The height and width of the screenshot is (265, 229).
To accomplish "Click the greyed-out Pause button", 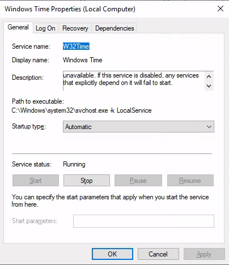I will click(x=138, y=181).
